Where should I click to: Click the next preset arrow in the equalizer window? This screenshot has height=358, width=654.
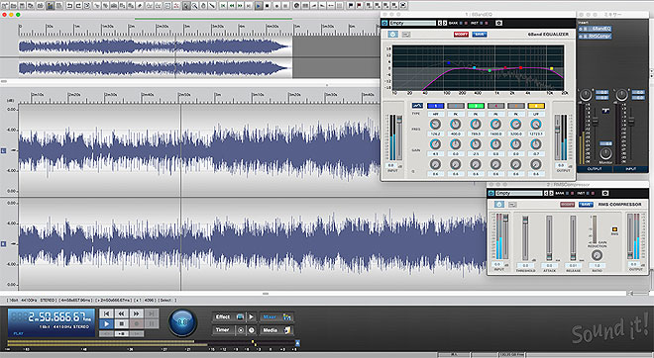445,23
